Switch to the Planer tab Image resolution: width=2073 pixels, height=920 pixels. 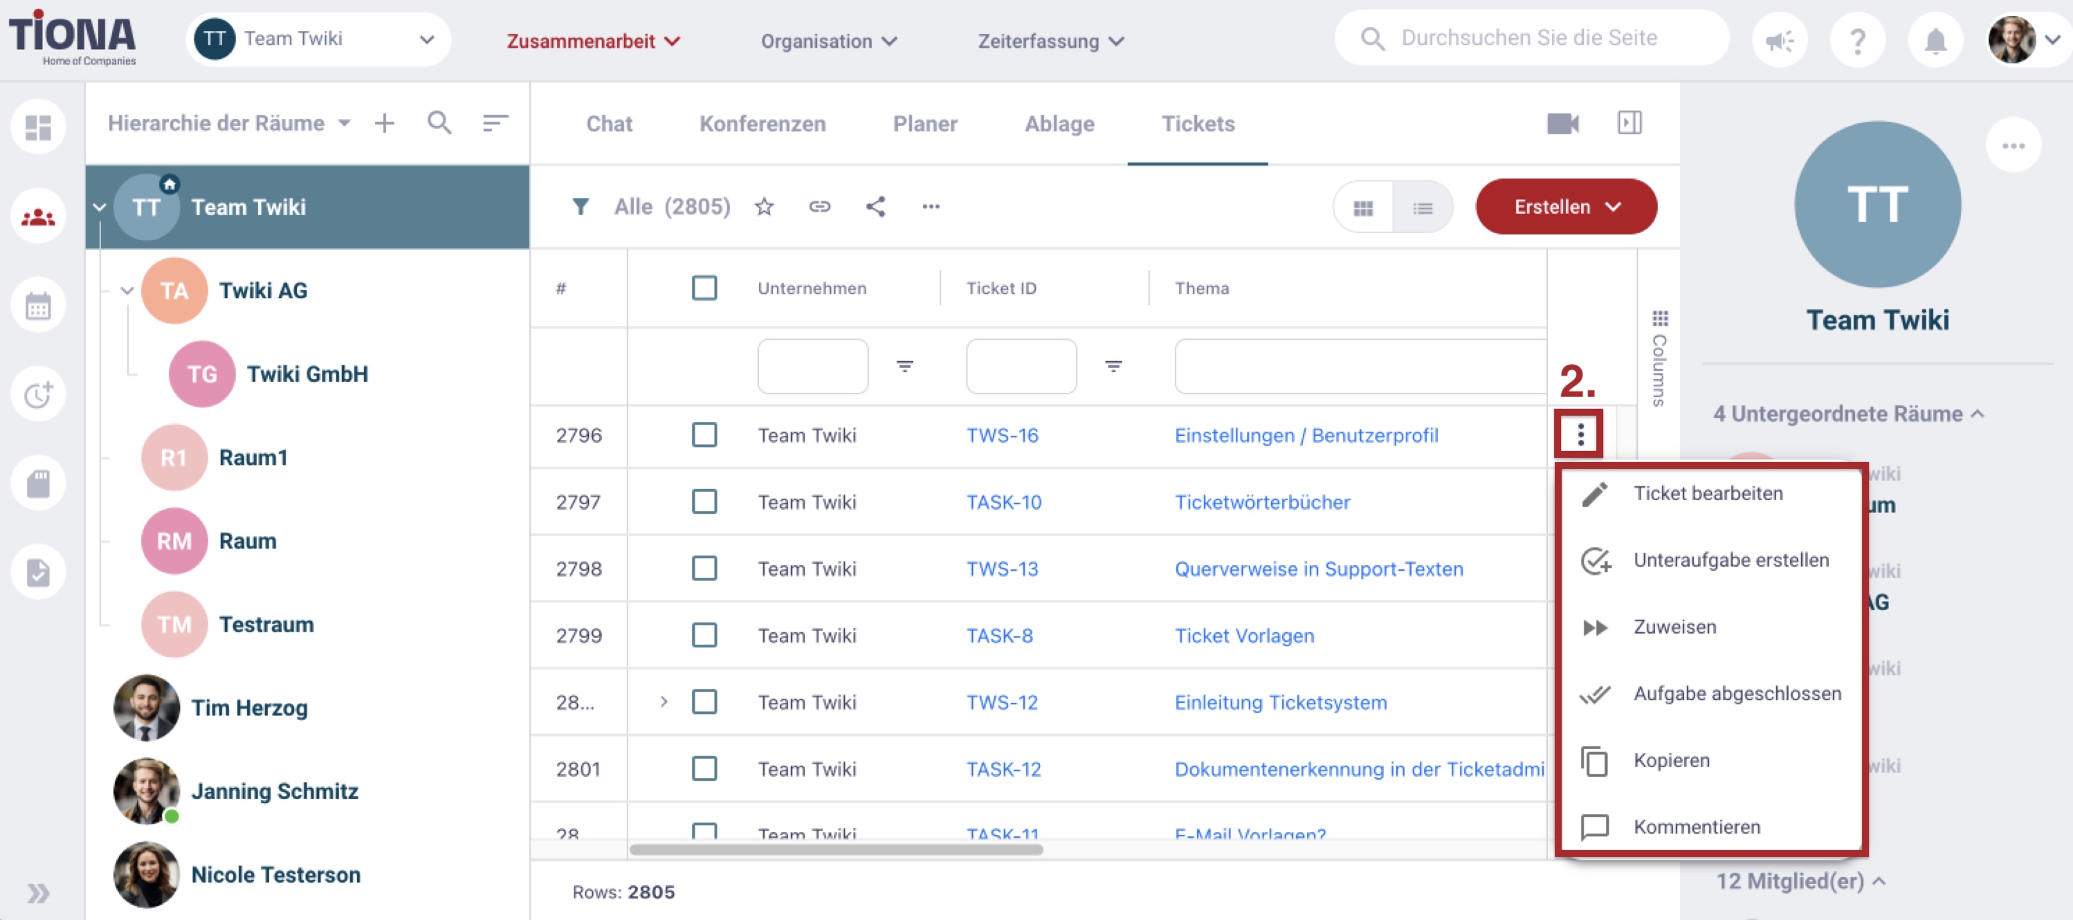pyautogui.click(x=924, y=124)
